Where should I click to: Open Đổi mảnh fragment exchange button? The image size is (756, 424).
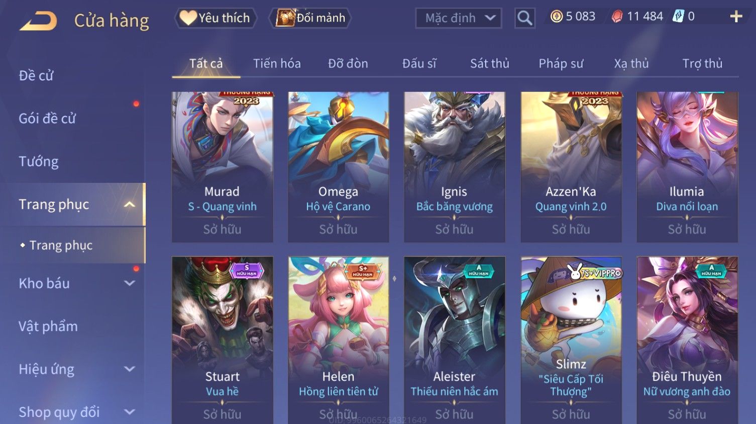pyautogui.click(x=310, y=18)
